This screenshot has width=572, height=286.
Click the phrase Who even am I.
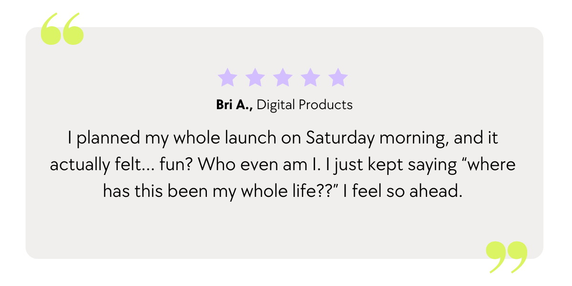pyautogui.click(x=255, y=165)
